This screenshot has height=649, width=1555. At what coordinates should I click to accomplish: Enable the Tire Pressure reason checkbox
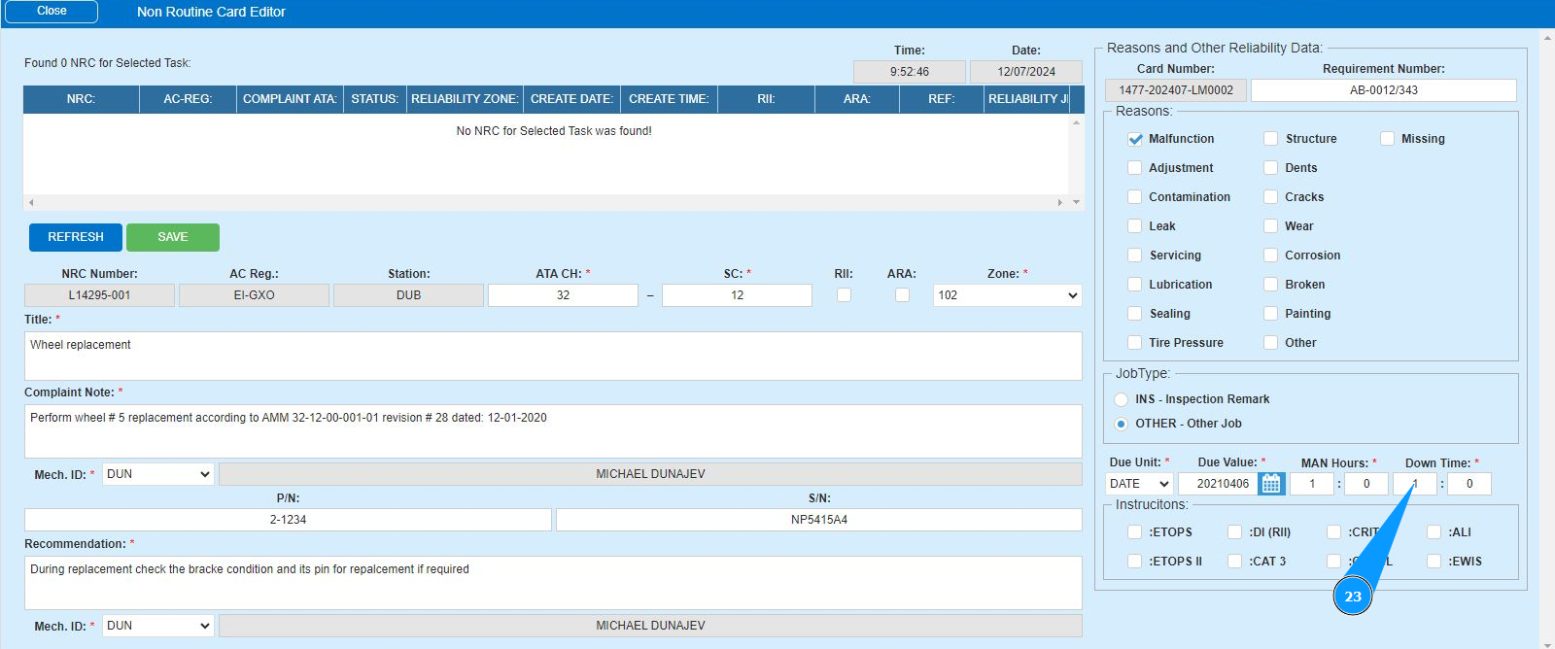1135,342
